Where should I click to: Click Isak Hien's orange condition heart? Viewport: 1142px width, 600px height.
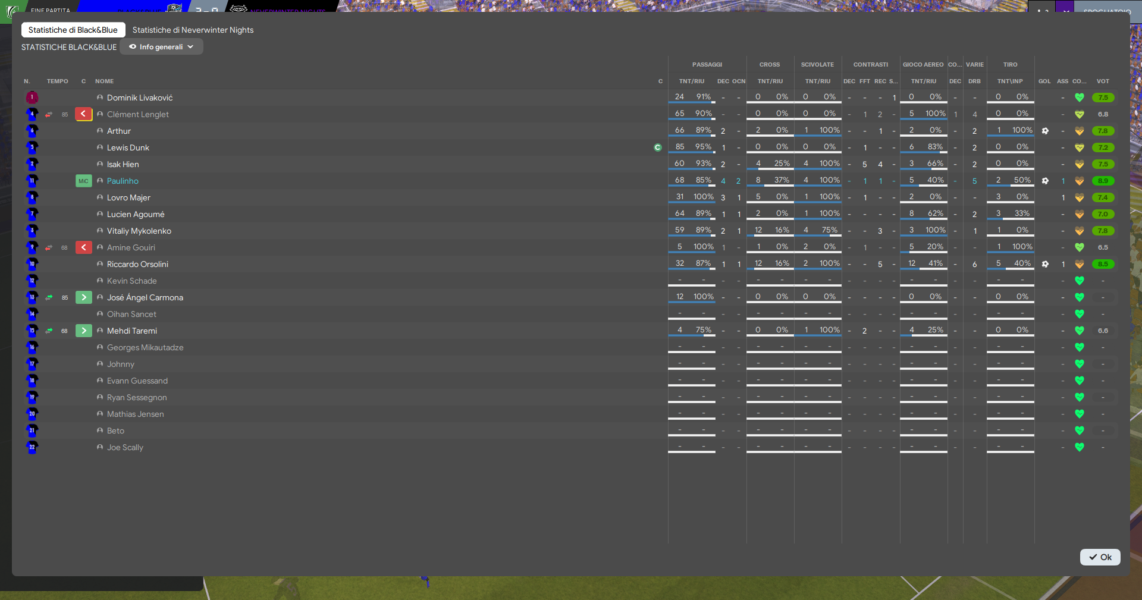tap(1080, 164)
